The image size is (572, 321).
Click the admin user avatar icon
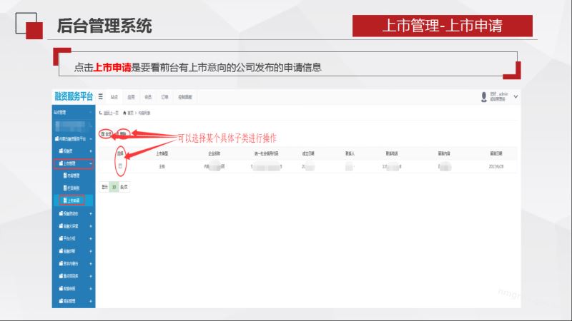[485, 96]
